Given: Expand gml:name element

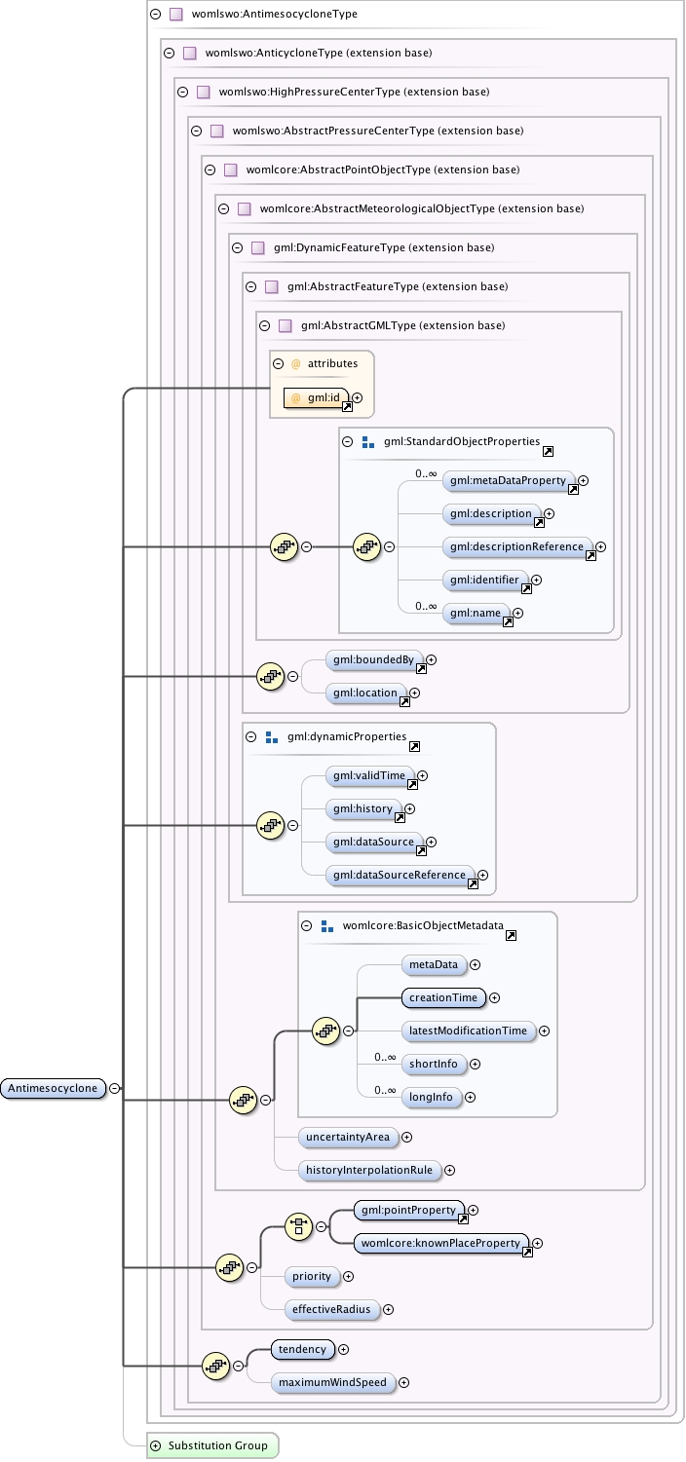Looking at the screenshot, I should coord(518,613).
